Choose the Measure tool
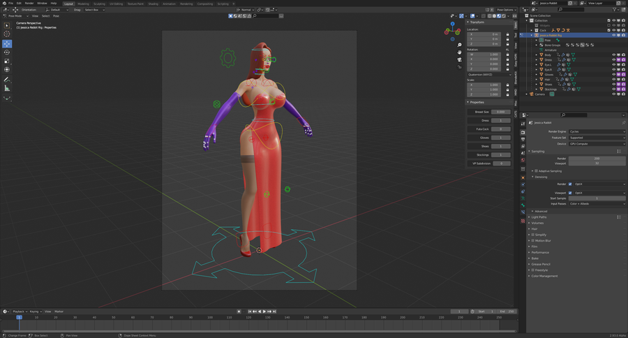The image size is (628, 338). pos(7,88)
